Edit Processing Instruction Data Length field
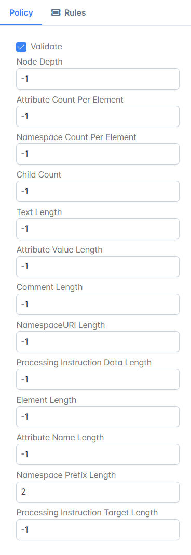 point(98,380)
